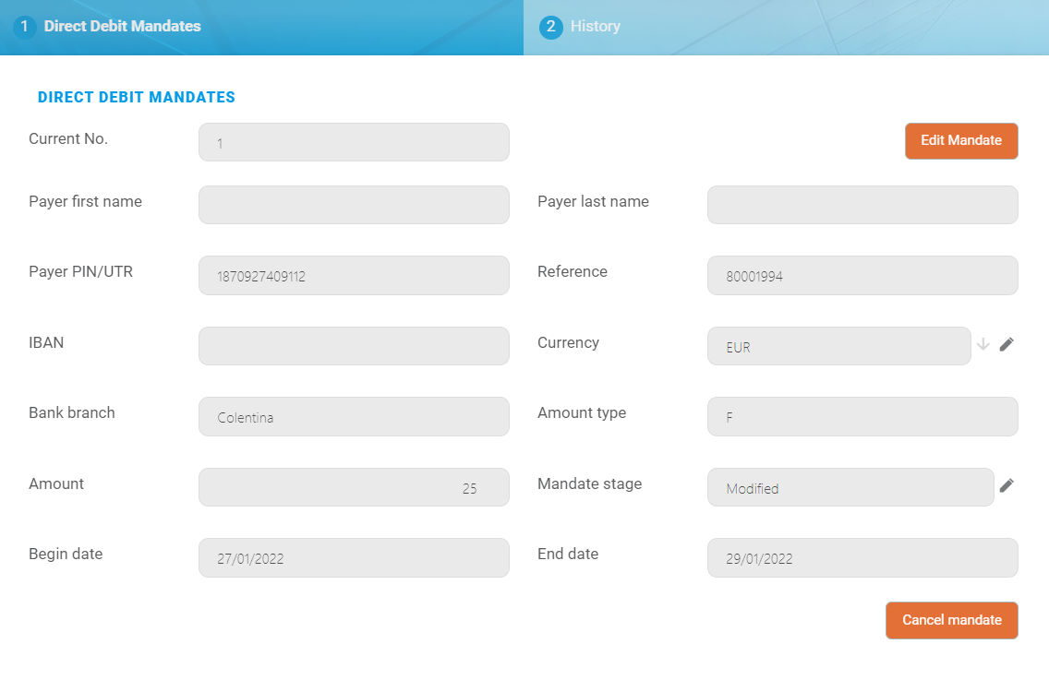Click the Cancel mandate button
Image resolution: width=1049 pixels, height=692 pixels.
point(951,620)
